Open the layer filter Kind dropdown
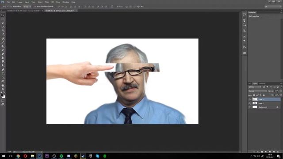The height and width of the screenshot is (159, 283). 255,87
